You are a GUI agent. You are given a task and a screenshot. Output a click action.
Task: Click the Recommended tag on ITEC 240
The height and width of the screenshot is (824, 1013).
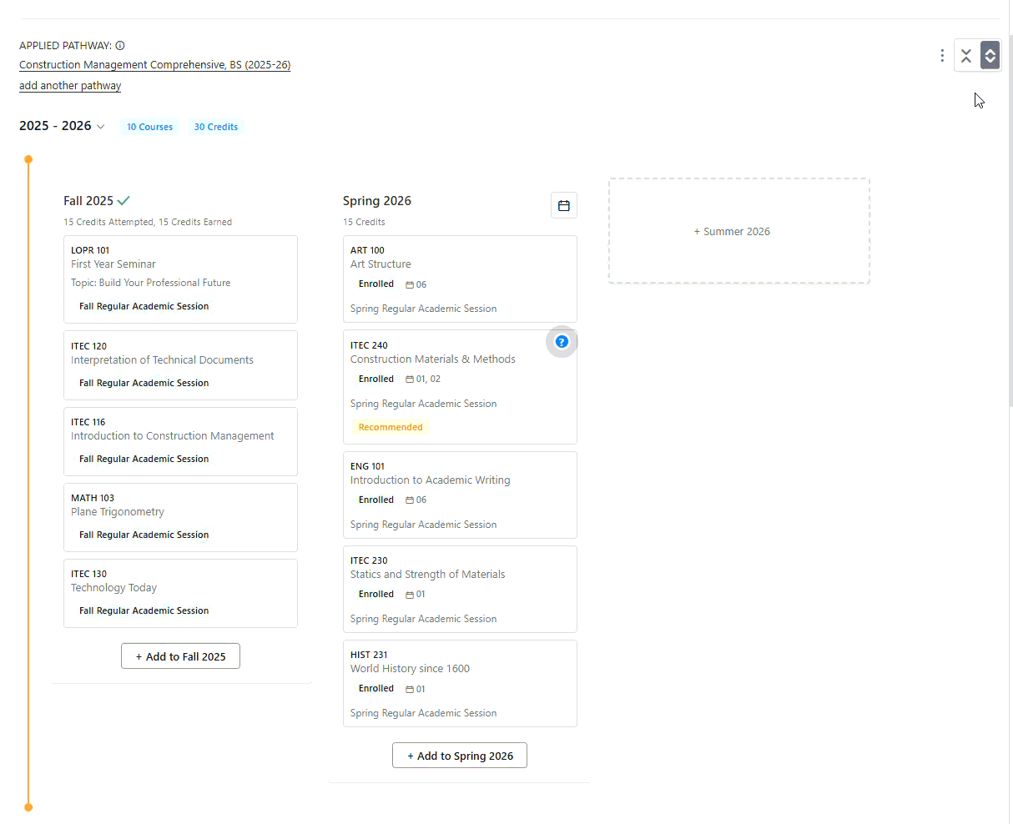click(x=391, y=427)
